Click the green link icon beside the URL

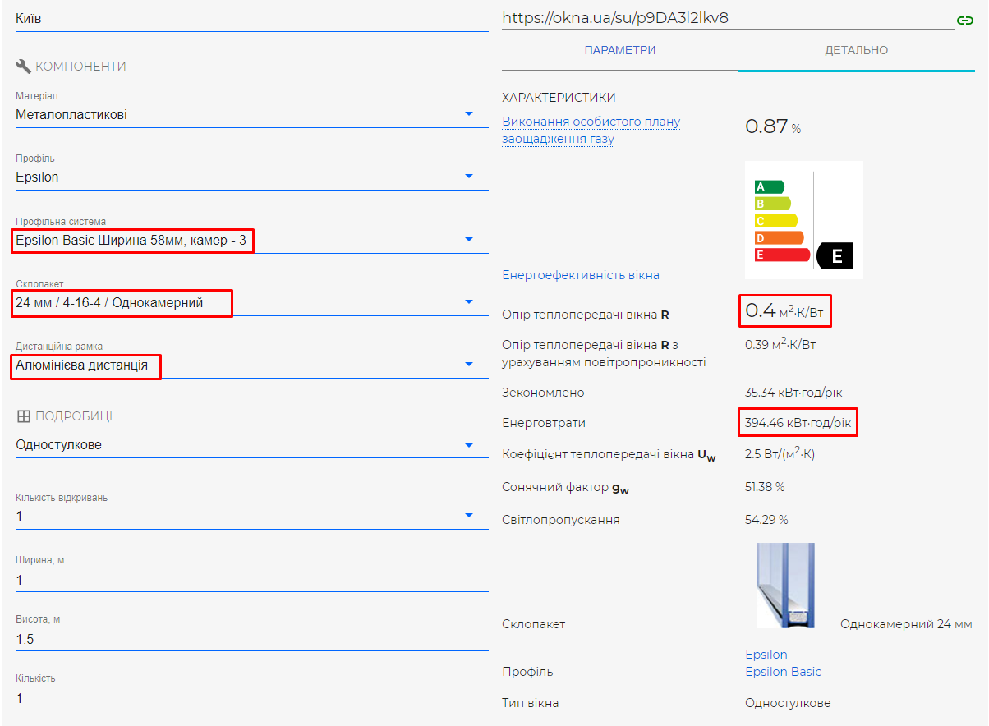coord(965,20)
